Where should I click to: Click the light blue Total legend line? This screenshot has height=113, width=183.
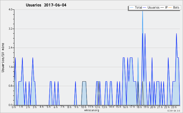pyautogui.click(x=131, y=8)
